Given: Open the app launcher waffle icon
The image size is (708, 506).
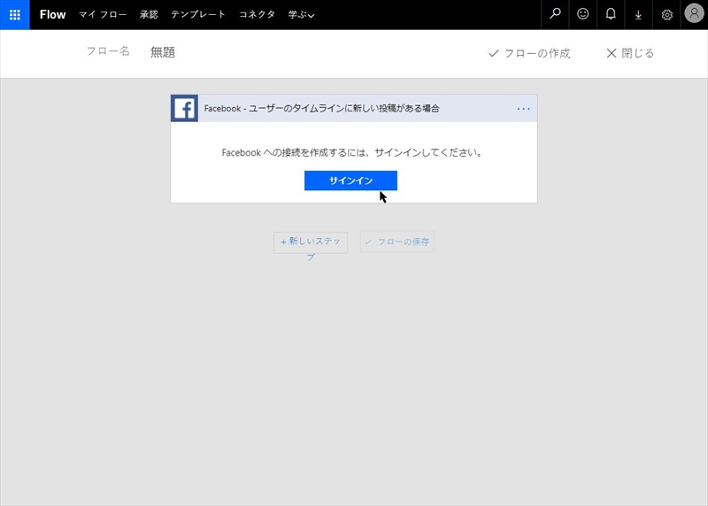Looking at the screenshot, I should (x=14, y=14).
